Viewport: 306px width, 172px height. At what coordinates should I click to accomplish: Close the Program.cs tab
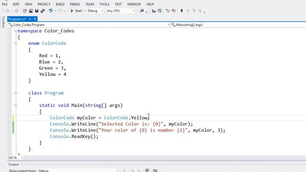click(35, 19)
